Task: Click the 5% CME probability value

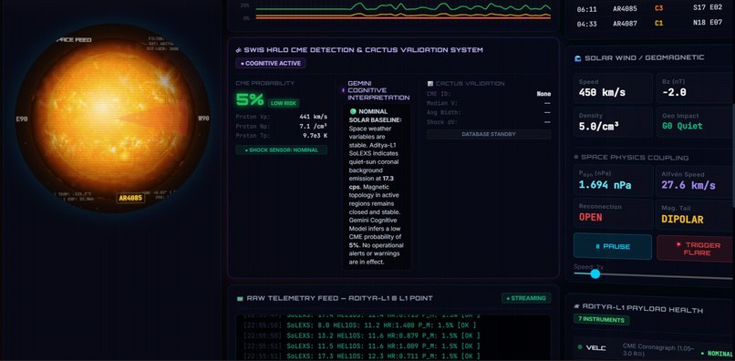Action: coord(250,99)
